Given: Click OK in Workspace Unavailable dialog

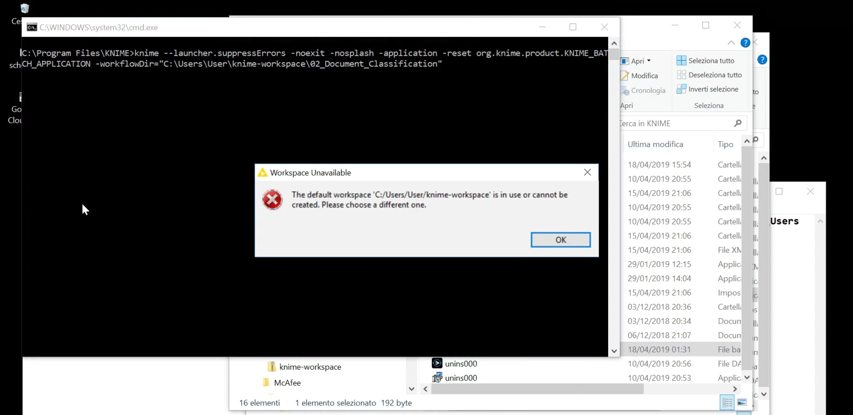Looking at the screenshot, I should tap(560, 240).
